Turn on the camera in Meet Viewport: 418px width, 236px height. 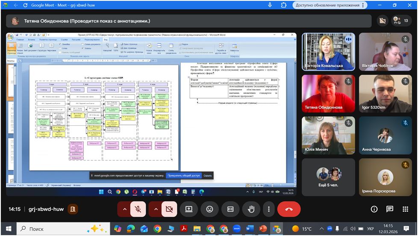(169, 209)
